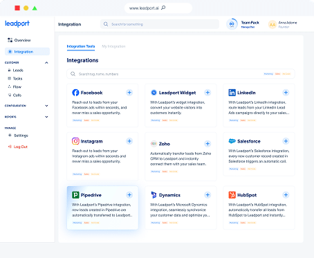Click the Zoho logo icon

point(154,144)
